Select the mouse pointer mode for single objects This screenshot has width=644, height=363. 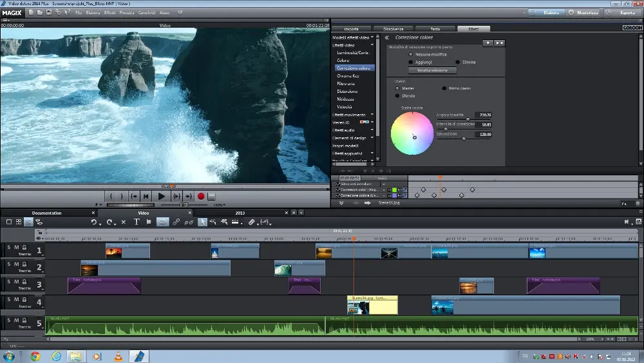coord(202,222)
